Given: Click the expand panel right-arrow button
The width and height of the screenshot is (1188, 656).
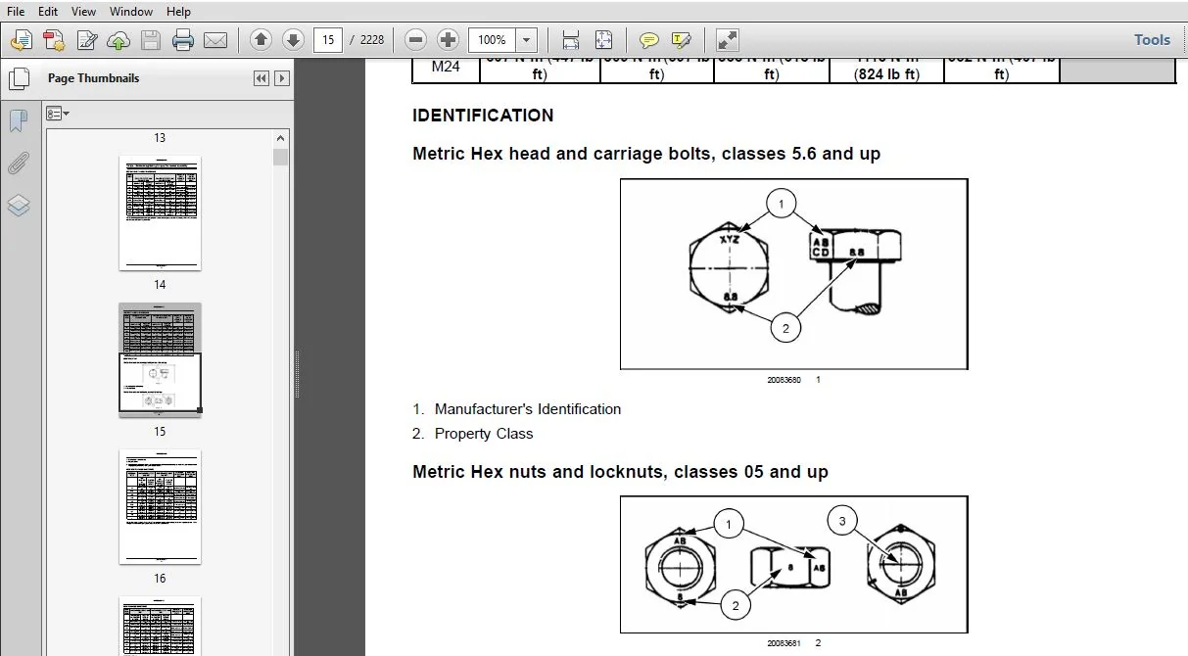Looking at the screenshot, I should (282, 78).
